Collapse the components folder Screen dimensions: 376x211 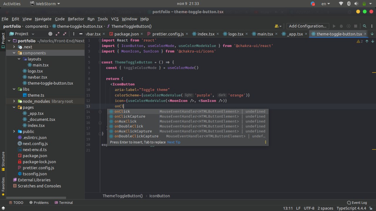(14, 53)
